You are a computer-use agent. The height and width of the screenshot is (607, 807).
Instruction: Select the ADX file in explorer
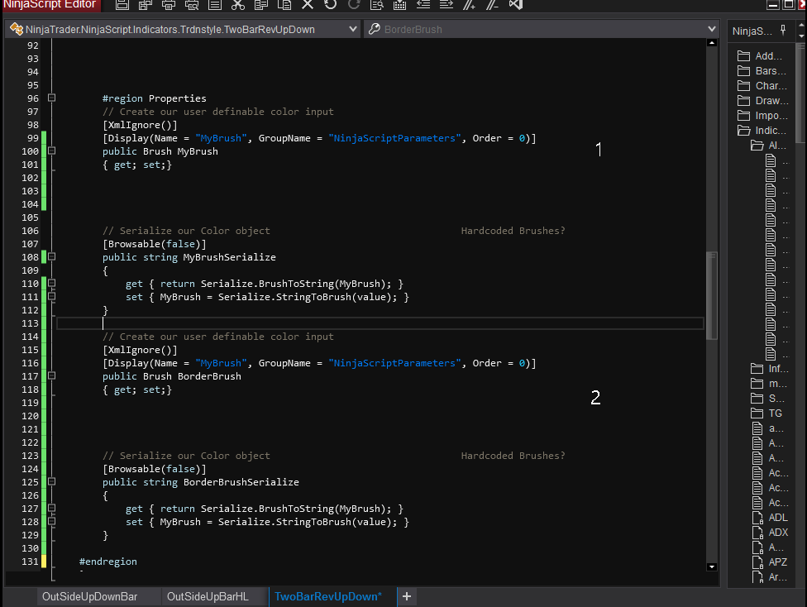pos(778,533)
